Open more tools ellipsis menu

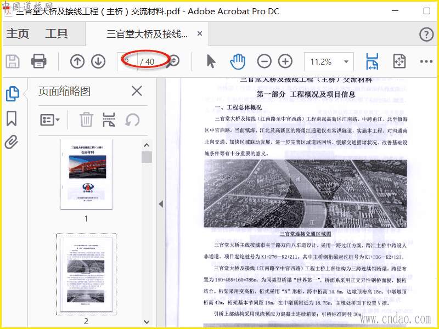pos(426,61)
